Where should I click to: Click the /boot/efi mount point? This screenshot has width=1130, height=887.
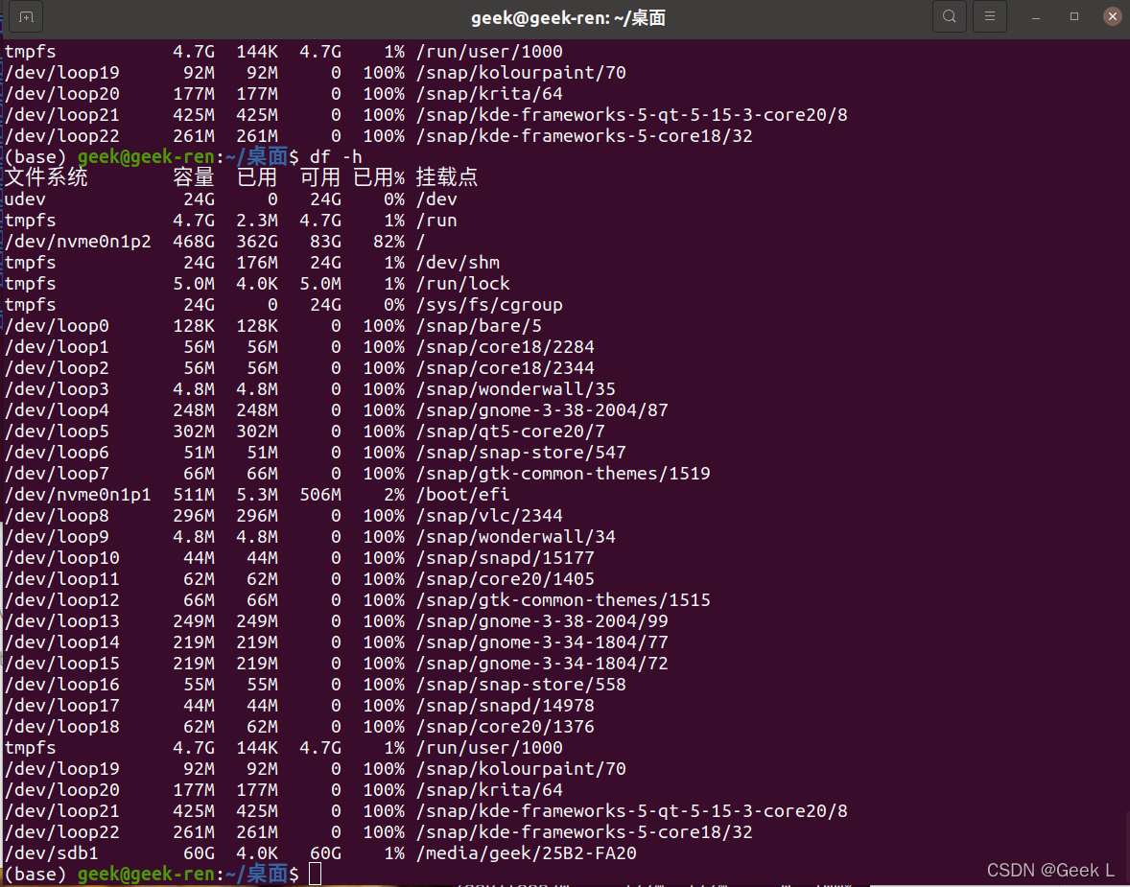point(462,494)
